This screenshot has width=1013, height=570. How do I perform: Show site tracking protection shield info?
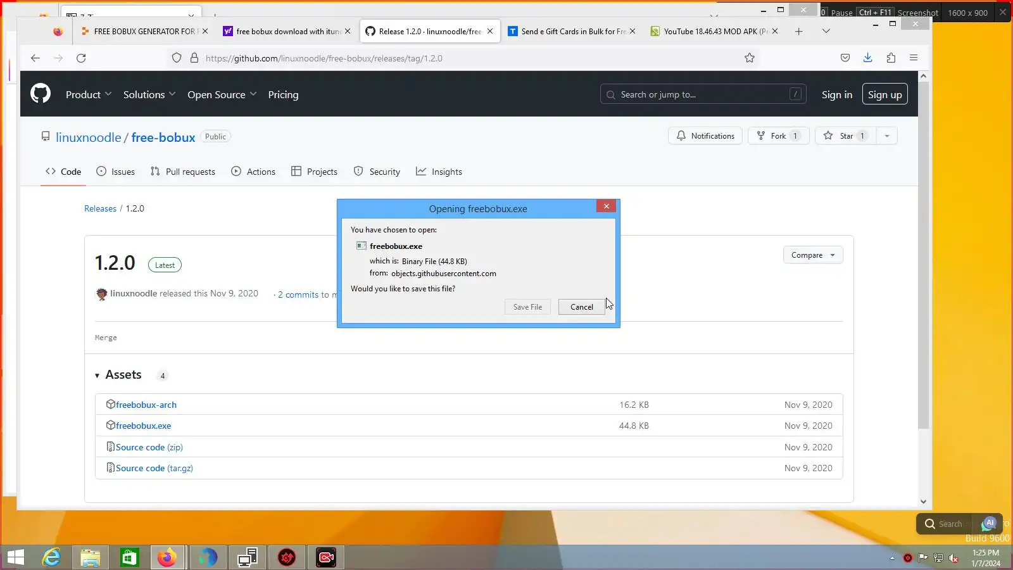click(x=177, y=58)
